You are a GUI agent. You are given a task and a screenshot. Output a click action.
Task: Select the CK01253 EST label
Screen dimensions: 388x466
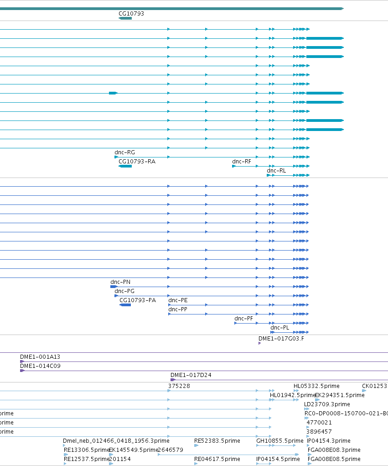click(x=375, y=386)
